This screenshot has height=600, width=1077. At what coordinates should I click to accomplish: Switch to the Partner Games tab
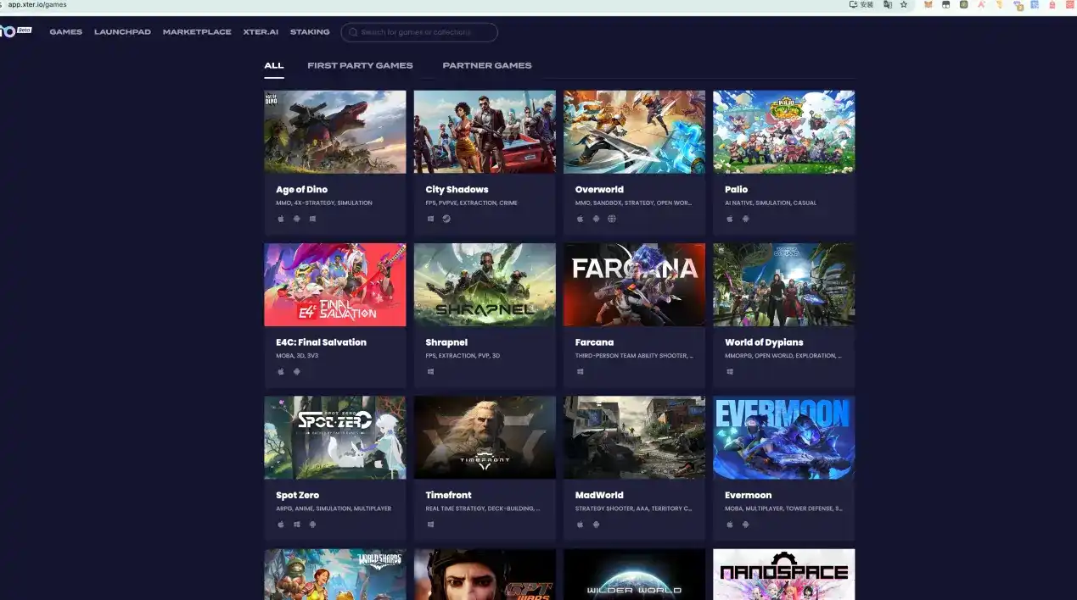tap(486, 65)
